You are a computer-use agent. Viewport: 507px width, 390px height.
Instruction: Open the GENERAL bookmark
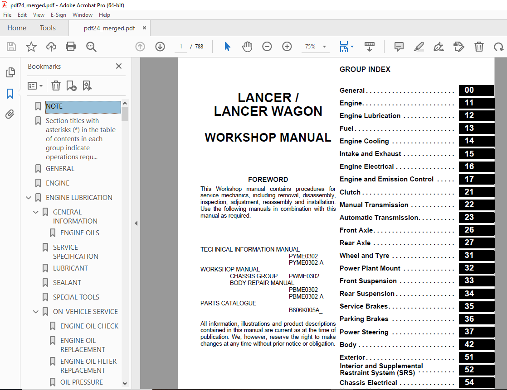coord(60,169)
